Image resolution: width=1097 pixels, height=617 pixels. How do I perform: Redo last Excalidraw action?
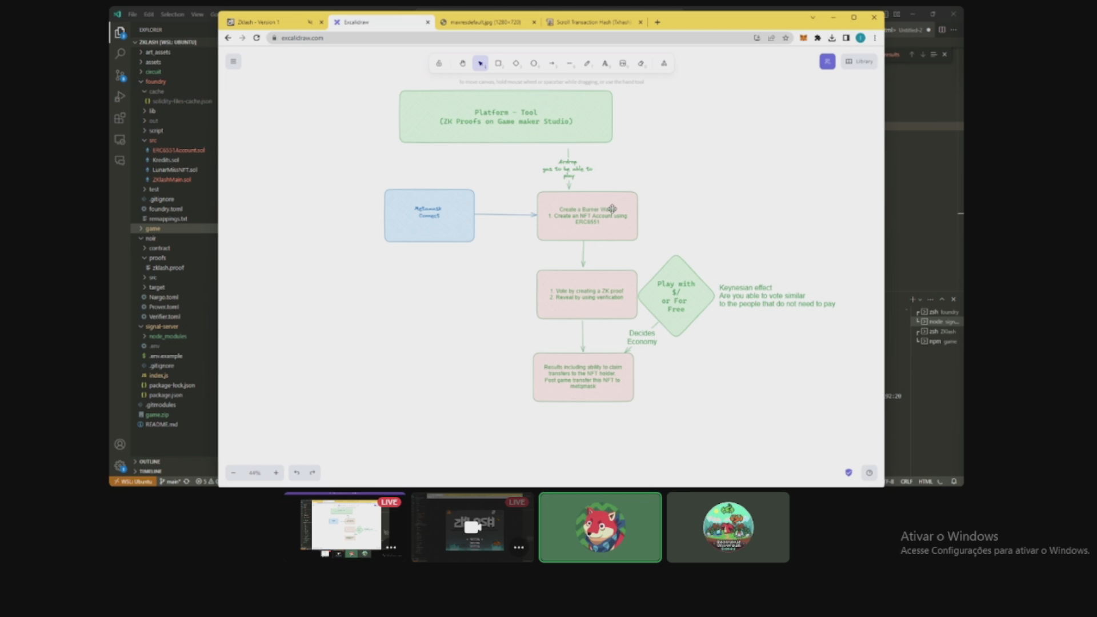313,472
